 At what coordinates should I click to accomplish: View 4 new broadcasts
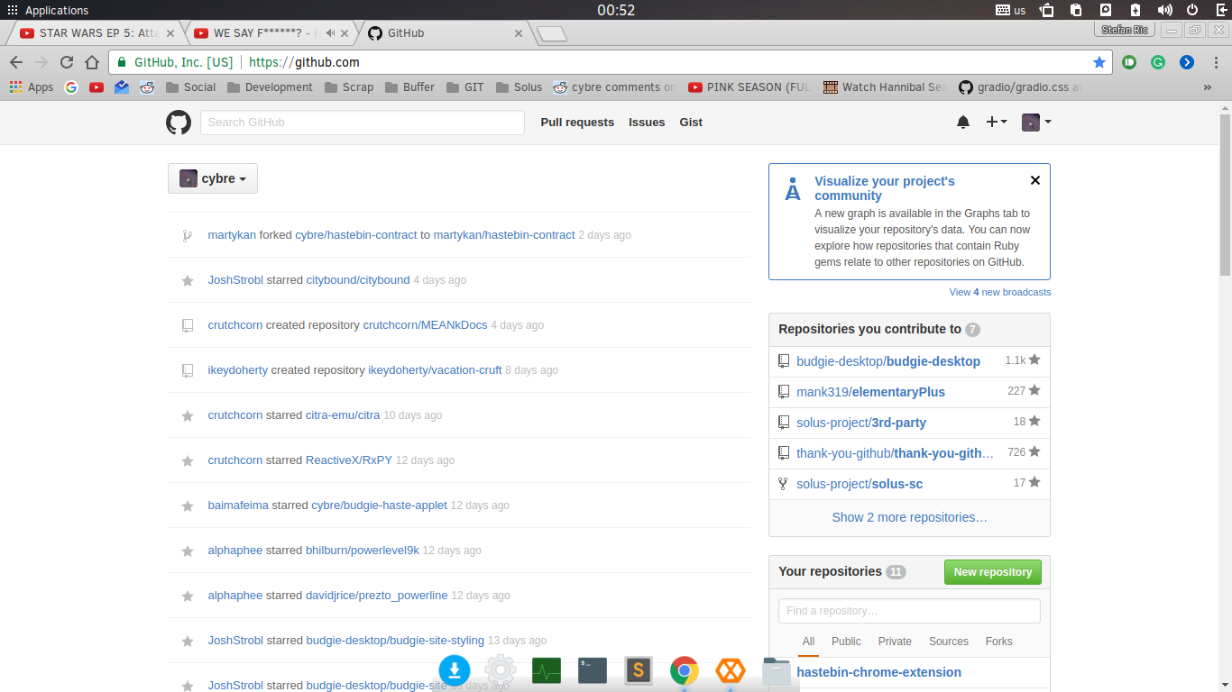(1000, 292)
